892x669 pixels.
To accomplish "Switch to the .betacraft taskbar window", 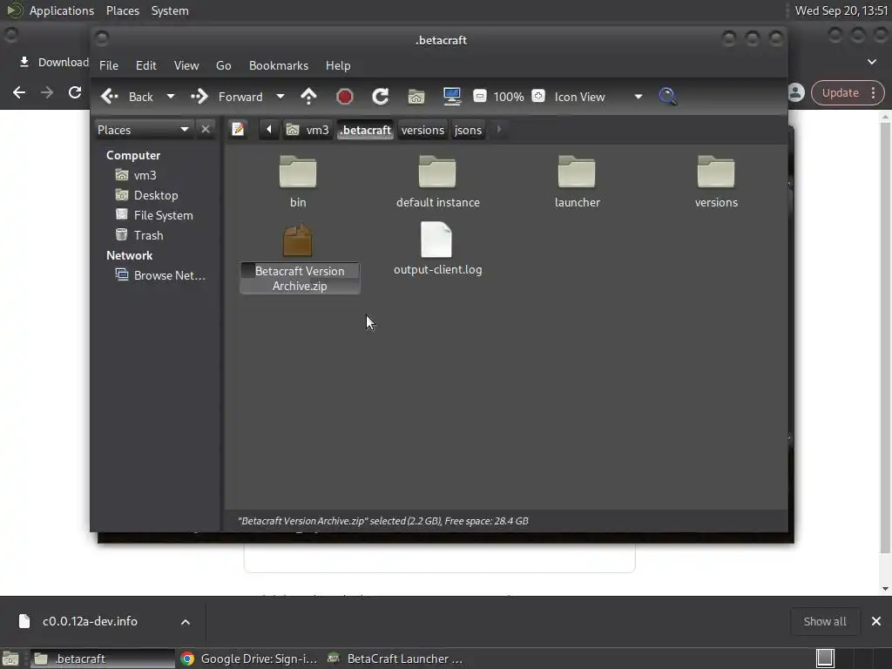I will 103,659.
